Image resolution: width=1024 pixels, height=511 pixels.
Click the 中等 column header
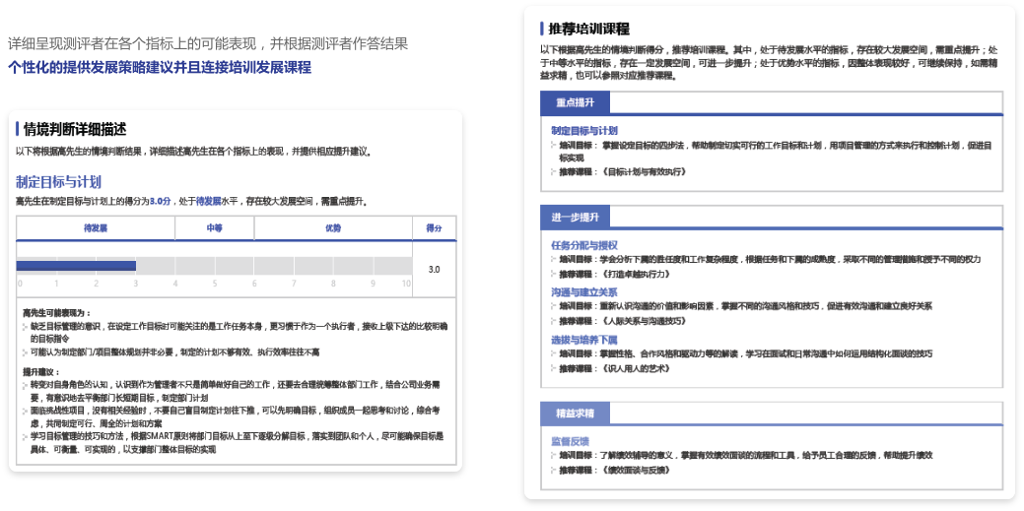point(214,228)
